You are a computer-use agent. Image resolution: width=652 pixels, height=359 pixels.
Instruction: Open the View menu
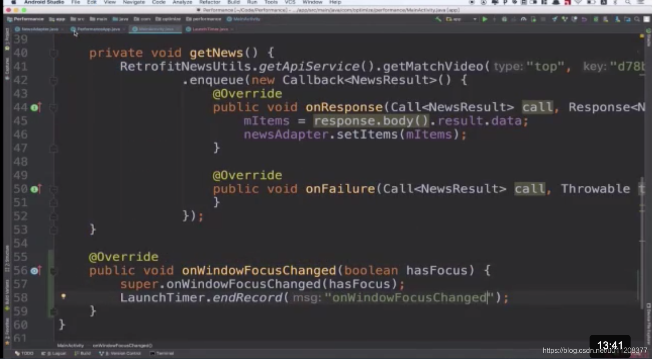(x=109, y=2)
